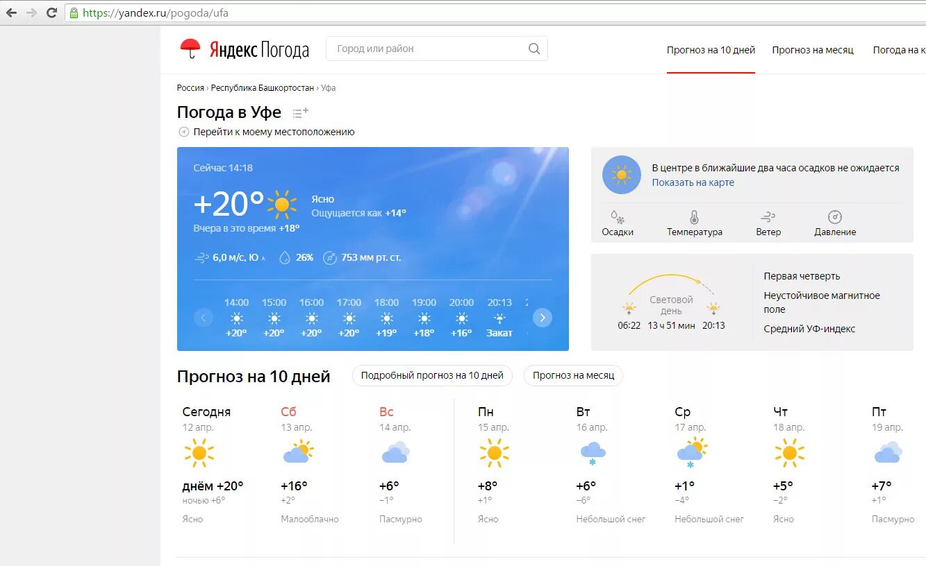
Task: Click Thursday 18 апр. sunny icon
Action: coord(790,453)
